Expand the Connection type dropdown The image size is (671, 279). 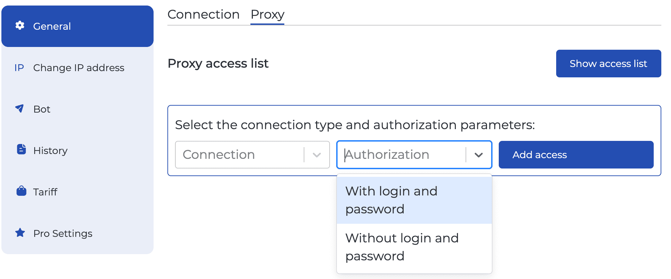316,154
